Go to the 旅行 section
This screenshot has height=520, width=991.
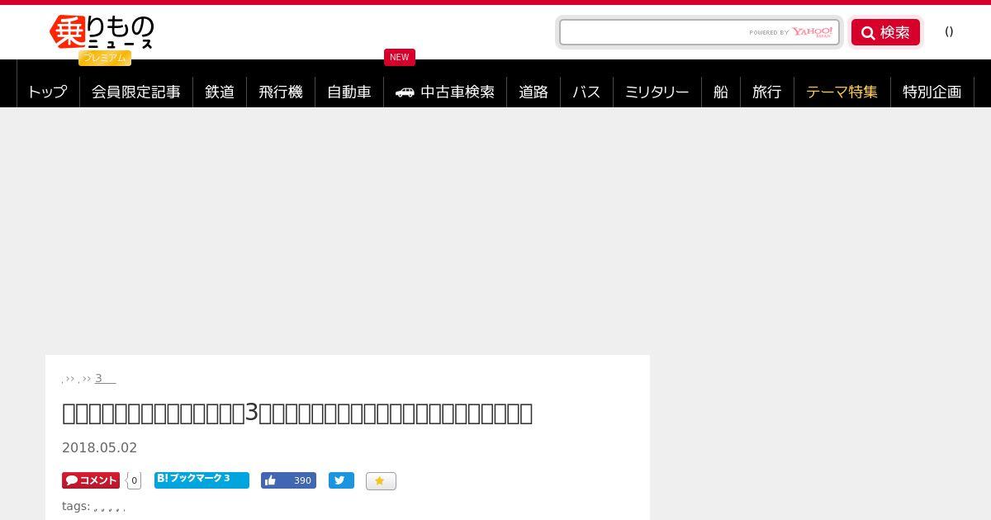coord(767,92)
